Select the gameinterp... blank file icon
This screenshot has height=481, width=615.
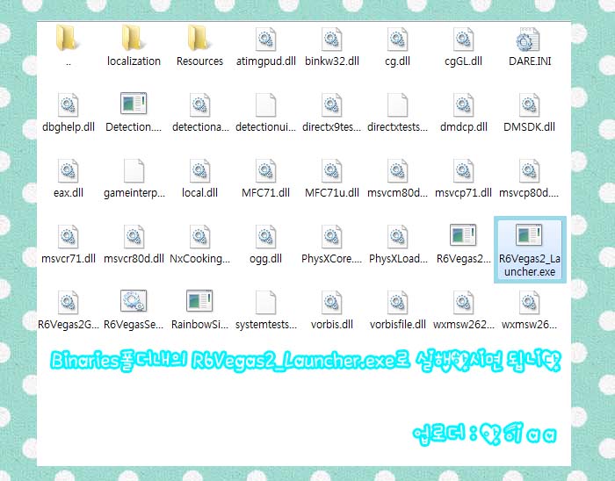tap(134, 171)
